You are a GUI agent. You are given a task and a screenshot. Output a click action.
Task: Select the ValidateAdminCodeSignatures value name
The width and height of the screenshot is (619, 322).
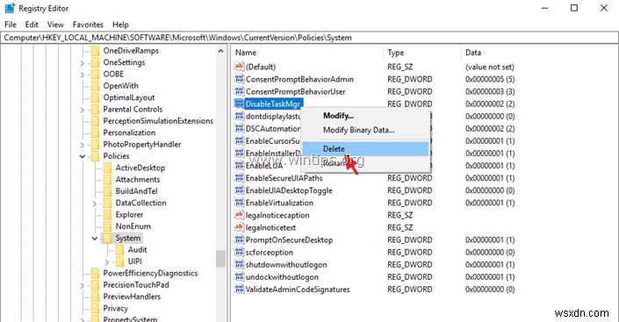click(298, 290)
